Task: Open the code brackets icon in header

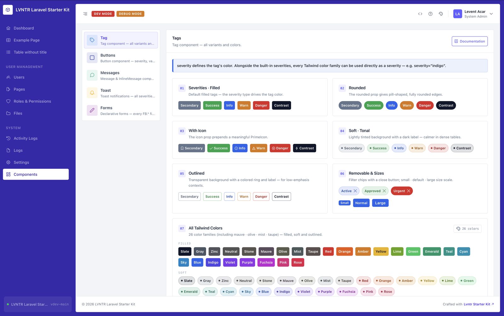Action: (x=420, y=14)
